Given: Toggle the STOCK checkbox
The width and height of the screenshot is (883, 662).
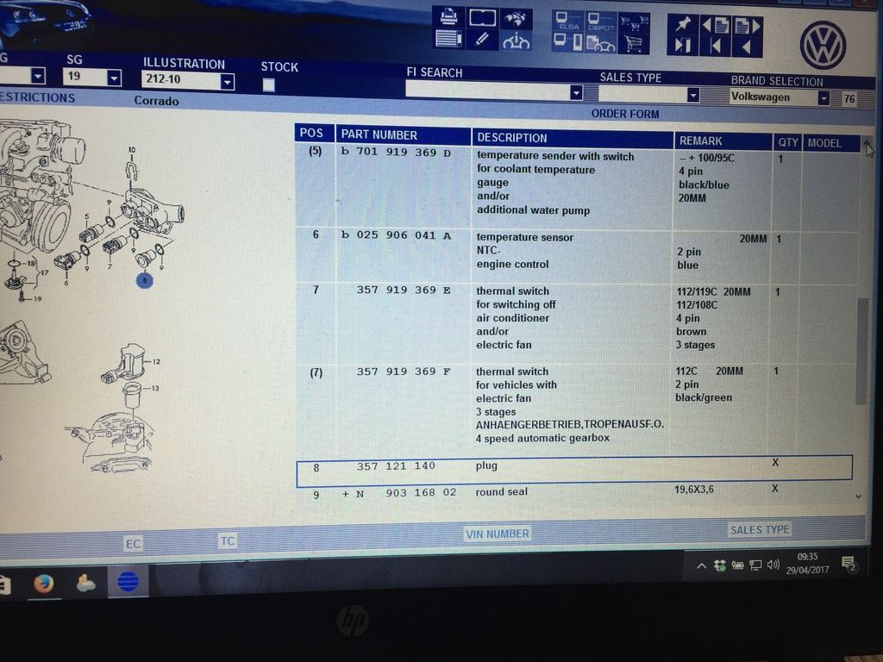Looking at the screenshot, I should click(269, 84).
